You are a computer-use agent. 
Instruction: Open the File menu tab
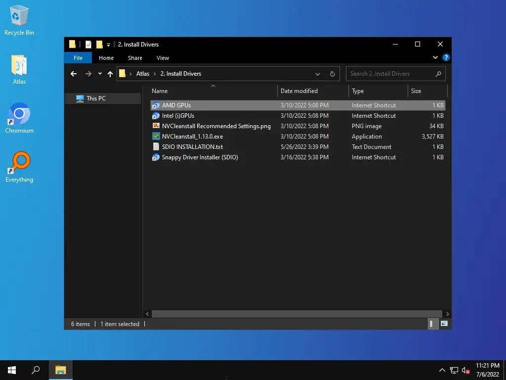[x=78, y=58]
